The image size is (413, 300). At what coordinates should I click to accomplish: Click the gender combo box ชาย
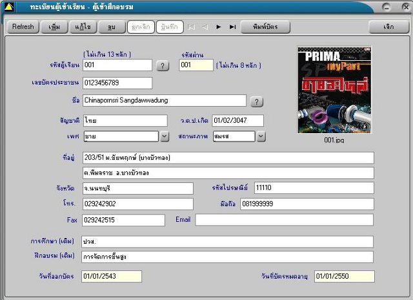point(121,136)
